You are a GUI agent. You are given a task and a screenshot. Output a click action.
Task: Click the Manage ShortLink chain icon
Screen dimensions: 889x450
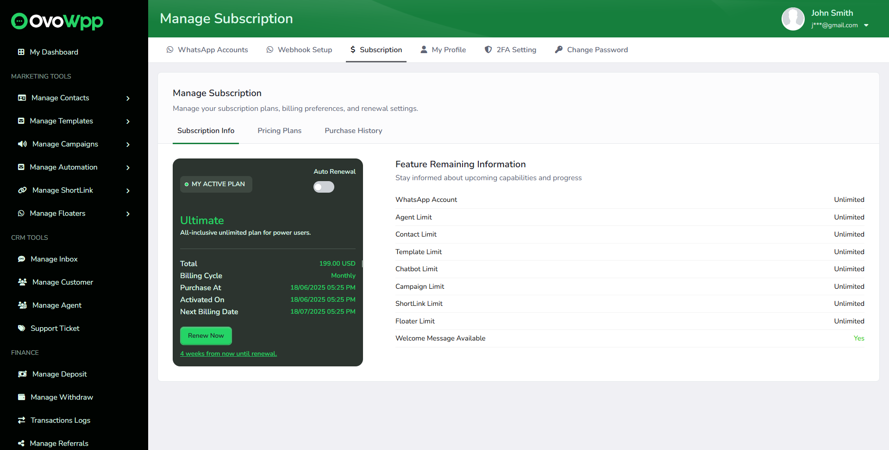22,190
